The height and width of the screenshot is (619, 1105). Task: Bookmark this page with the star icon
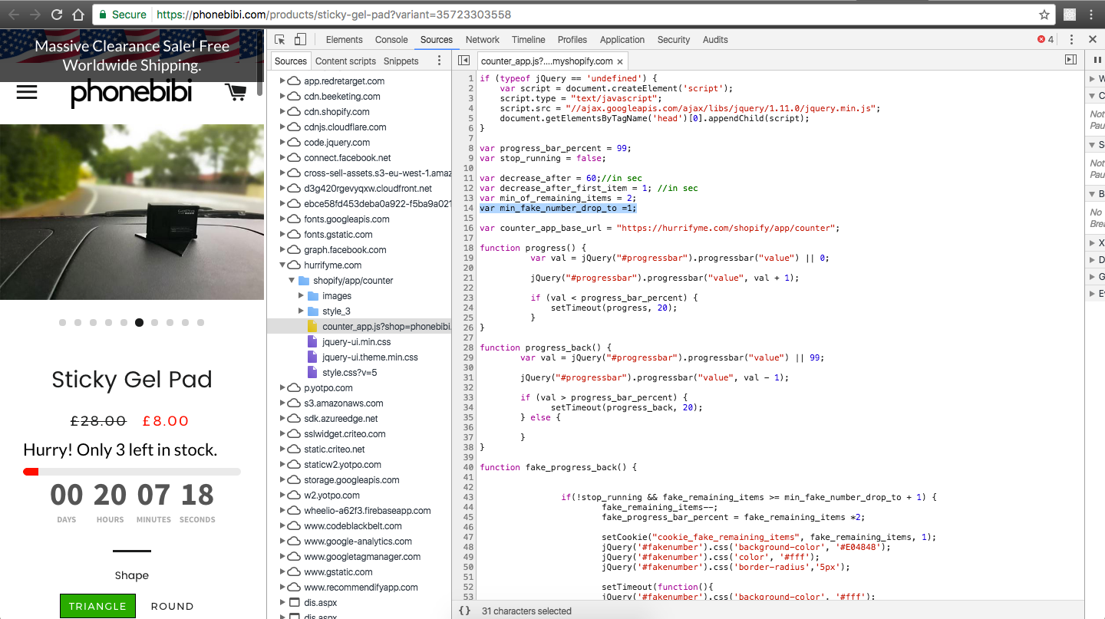1044,15
